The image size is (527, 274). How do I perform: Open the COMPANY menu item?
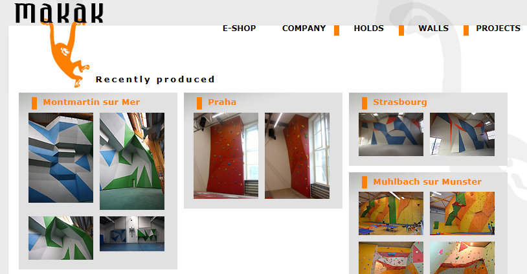304,29
